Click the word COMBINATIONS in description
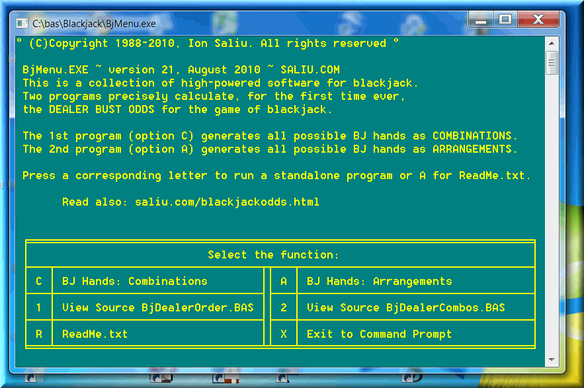 (472, 136)
